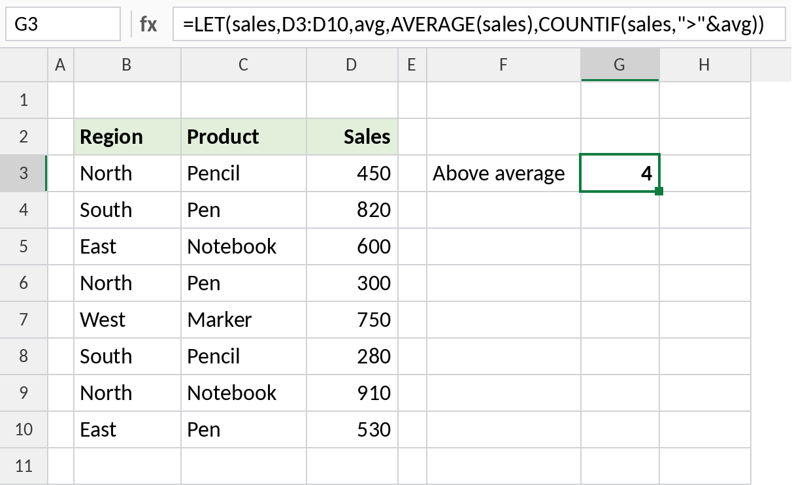Image resolution: width=792 pixels, height=485 pixels.
Task: Select row 11 header
Action: coord(24,466)
